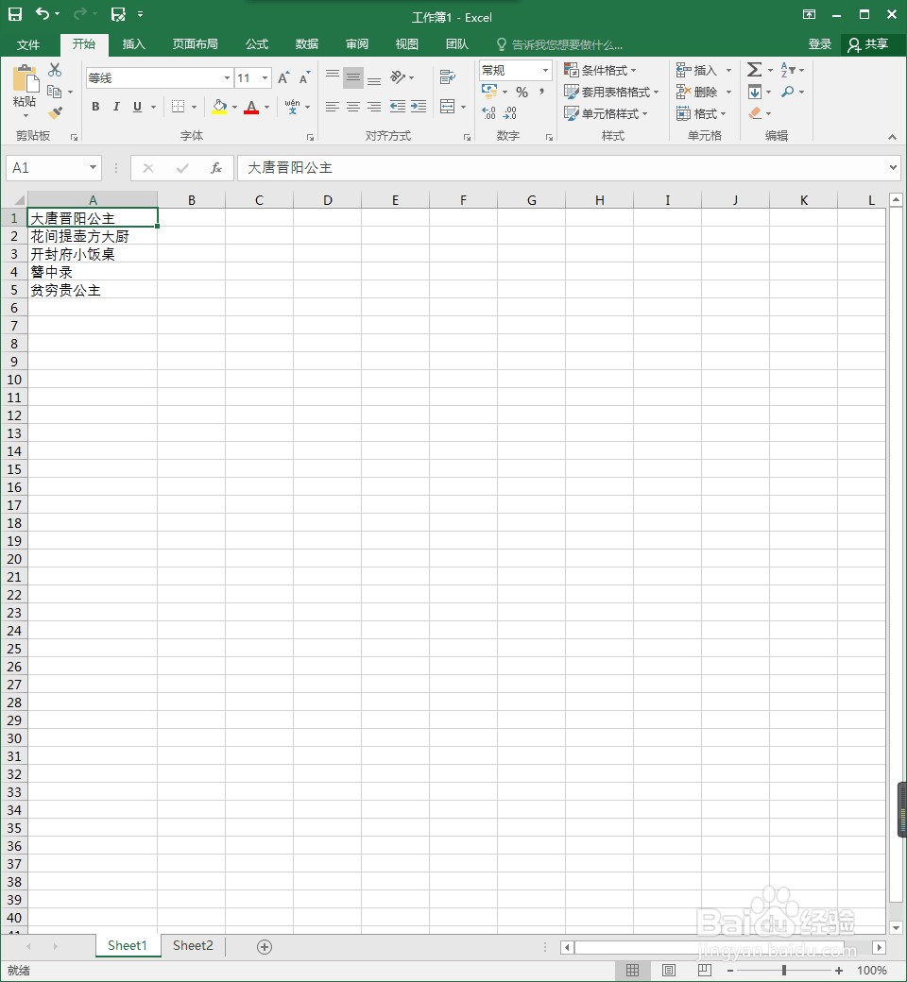Cut selection with the scissors icon
Screen dimensions: 907x982
pos(55,70)
